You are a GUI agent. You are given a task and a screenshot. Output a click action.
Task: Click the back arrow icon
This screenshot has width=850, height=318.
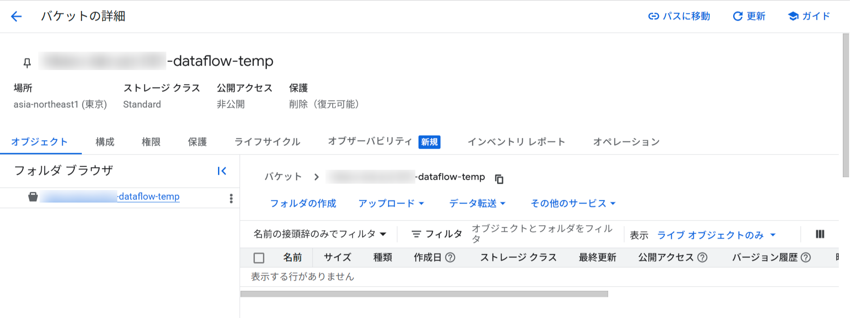[x=16, y=17]
